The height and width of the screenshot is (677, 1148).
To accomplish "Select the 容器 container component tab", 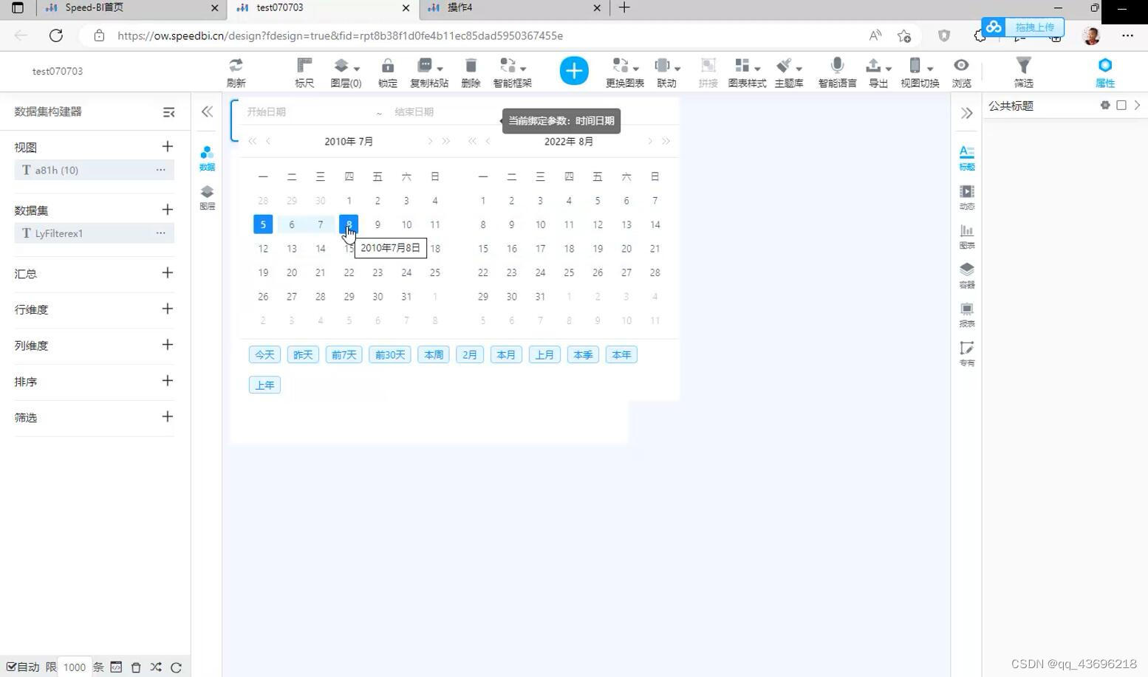I will click(966, 275).
